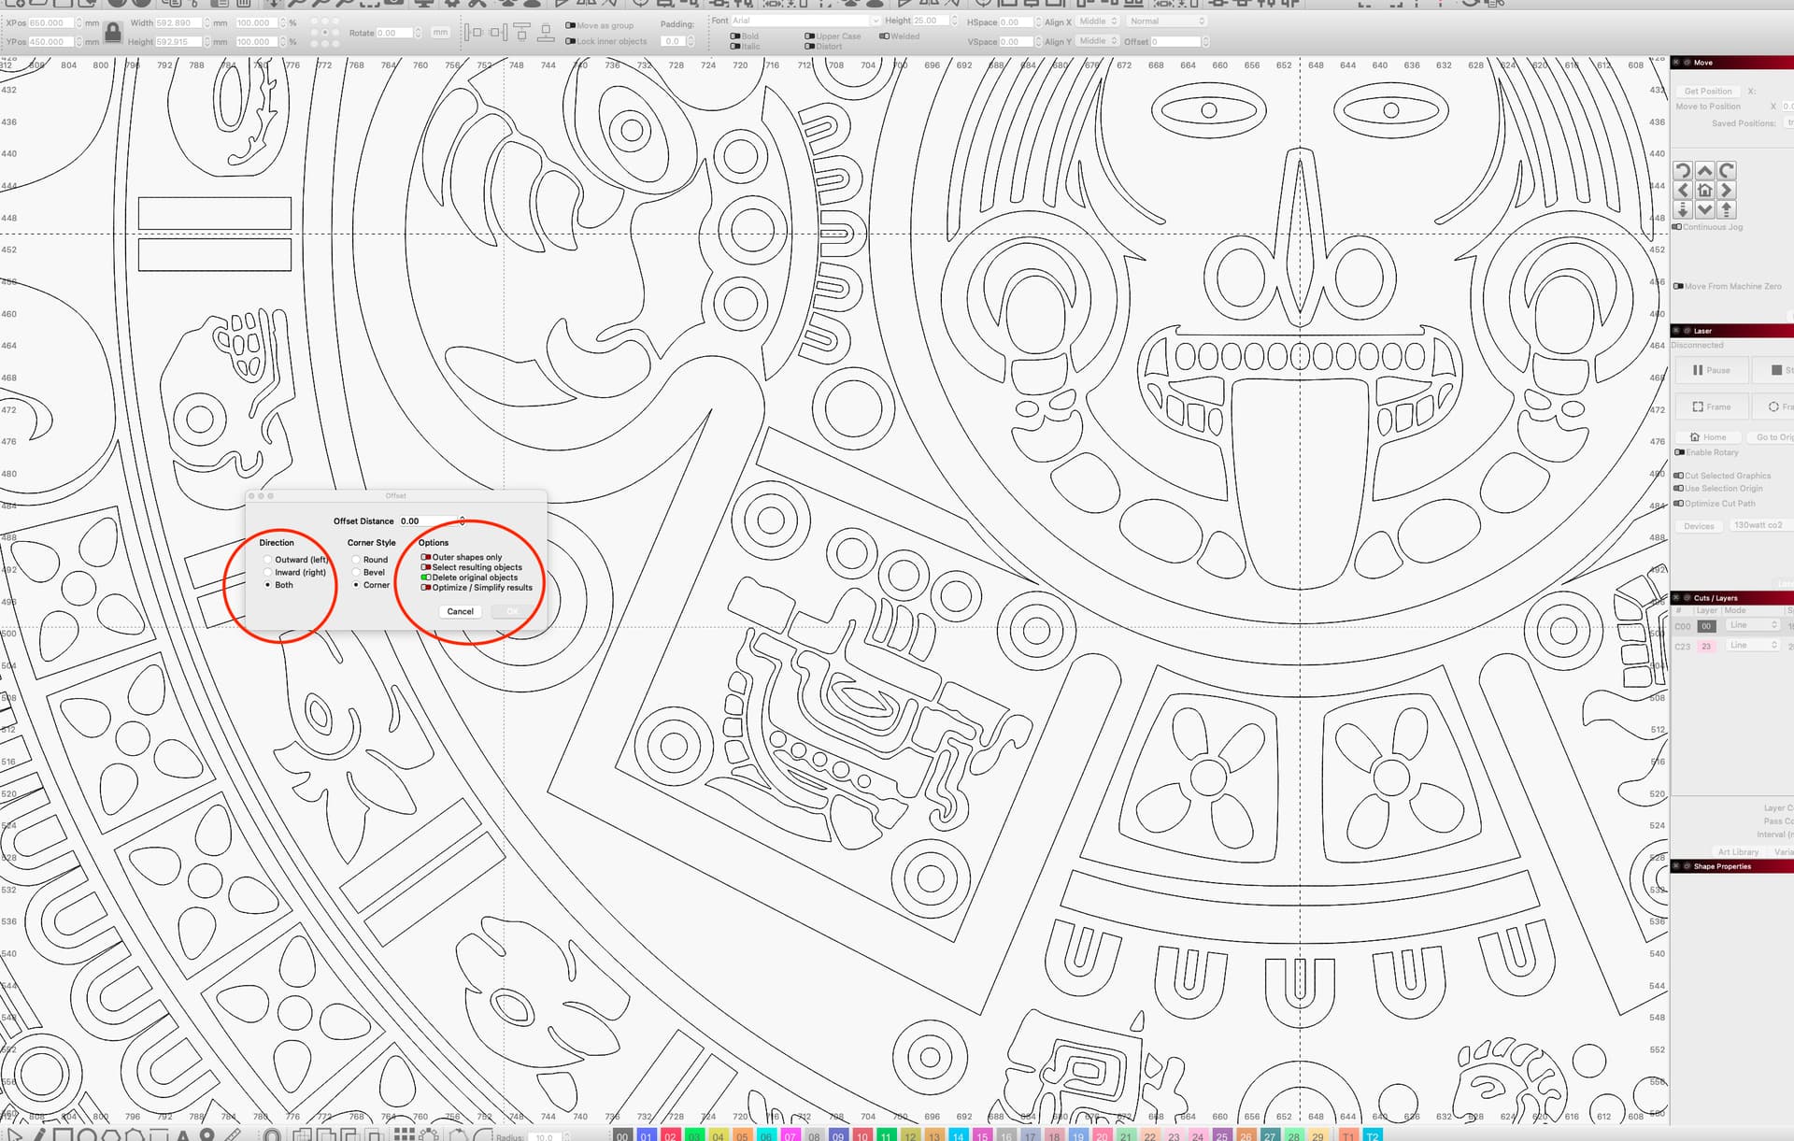
Task: Toggle Optimize / Simplify results option
Action: click(x=426, y=588)
